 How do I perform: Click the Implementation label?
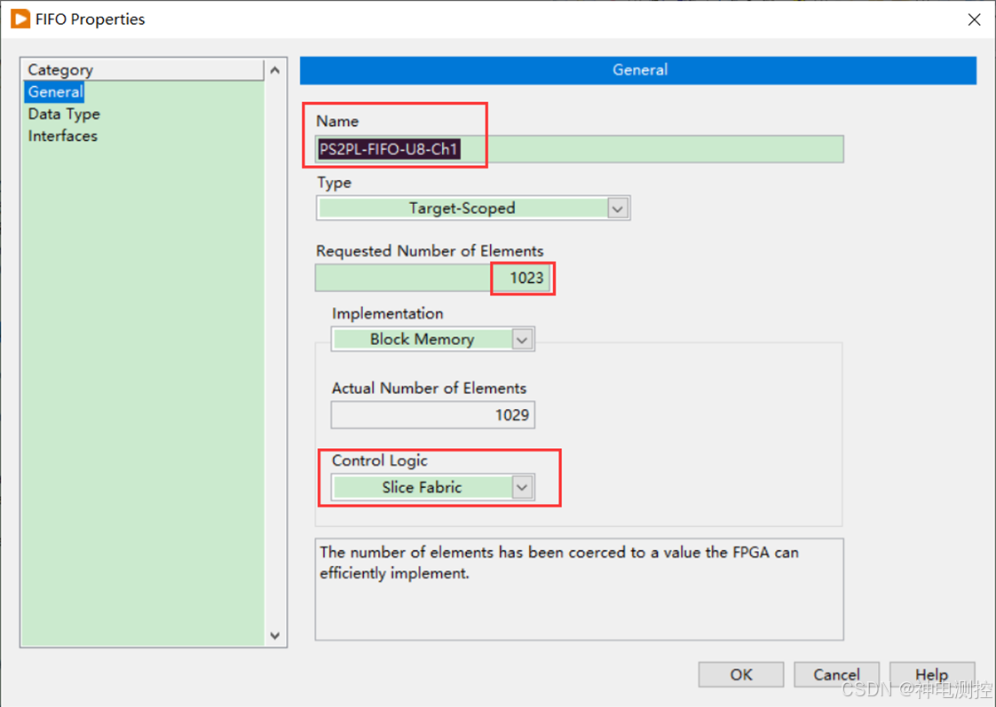[x=387, y=313]
